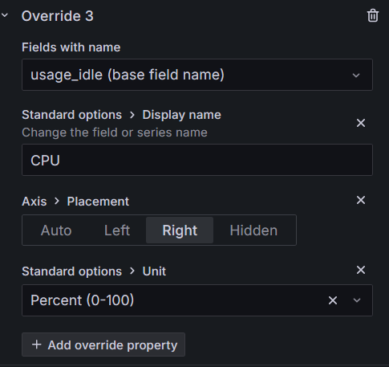Select Auto axis placement

point(56,230)
